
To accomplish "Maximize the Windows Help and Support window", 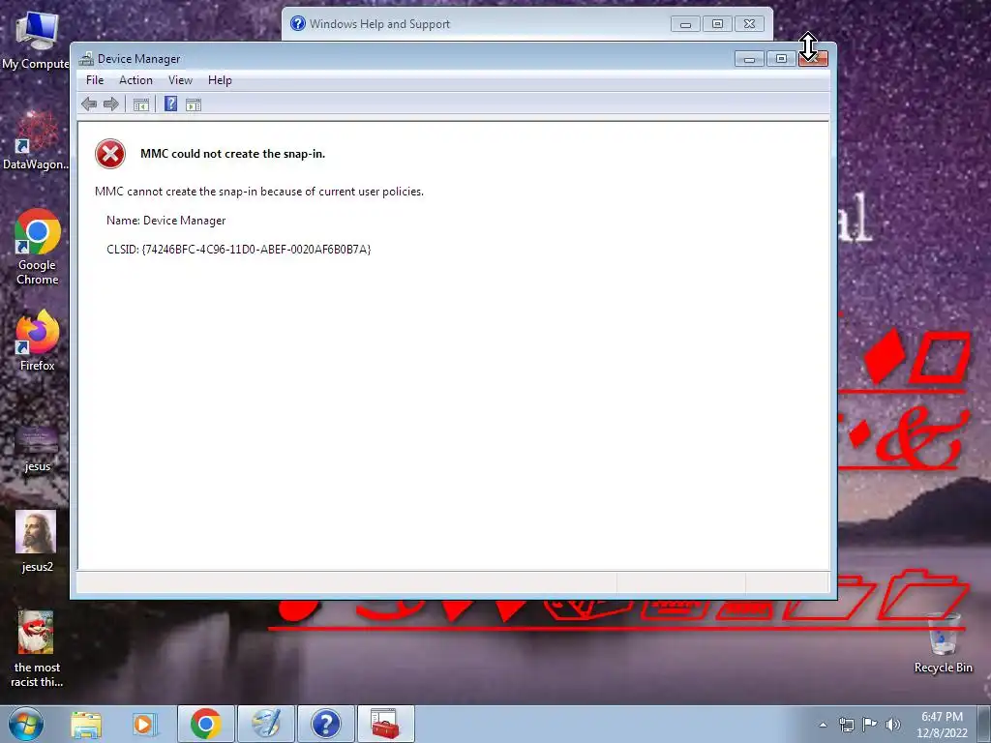I will click(717, 24).
